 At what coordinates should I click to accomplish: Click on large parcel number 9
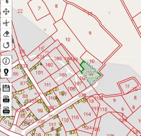(90, 33)
